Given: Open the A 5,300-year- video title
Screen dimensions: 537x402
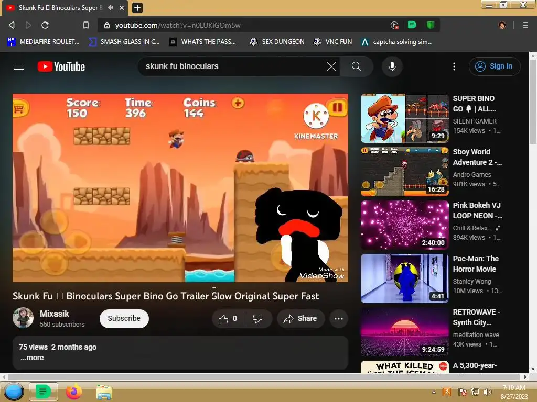Looking at the screenshot, I should pyautogui.click(x=475, y=365).
